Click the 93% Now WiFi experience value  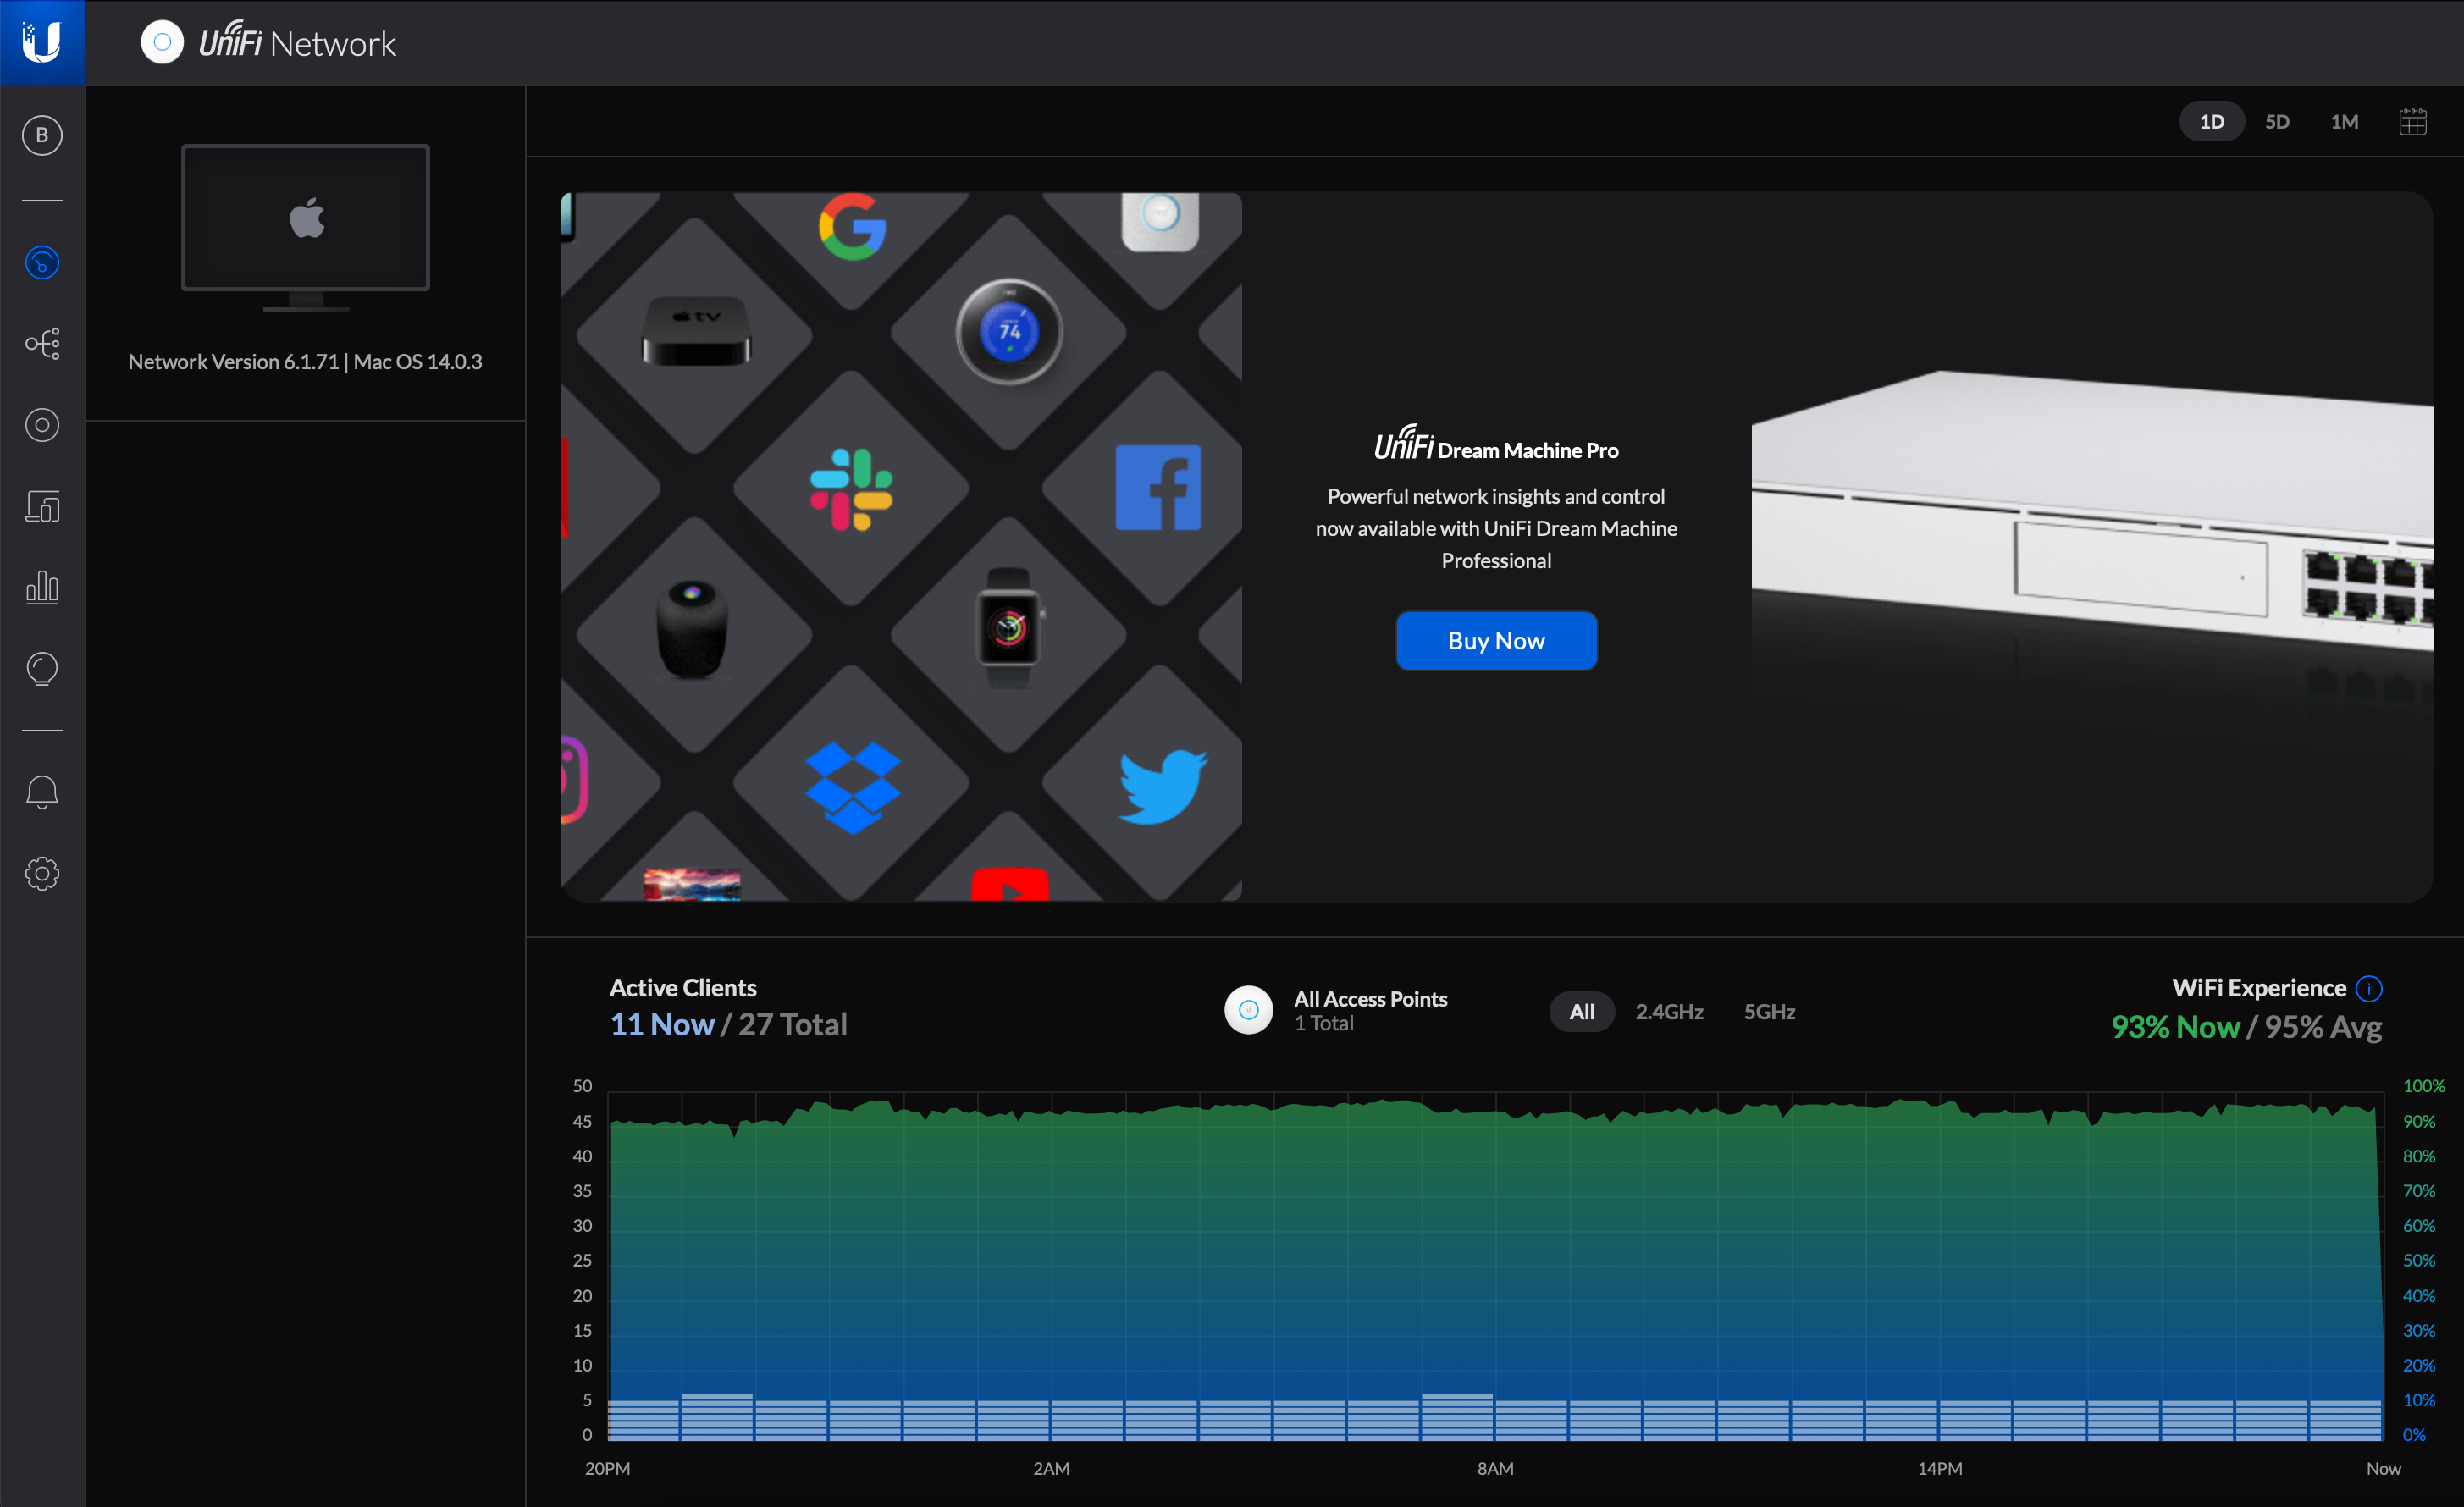[x=2175, y=1027]
